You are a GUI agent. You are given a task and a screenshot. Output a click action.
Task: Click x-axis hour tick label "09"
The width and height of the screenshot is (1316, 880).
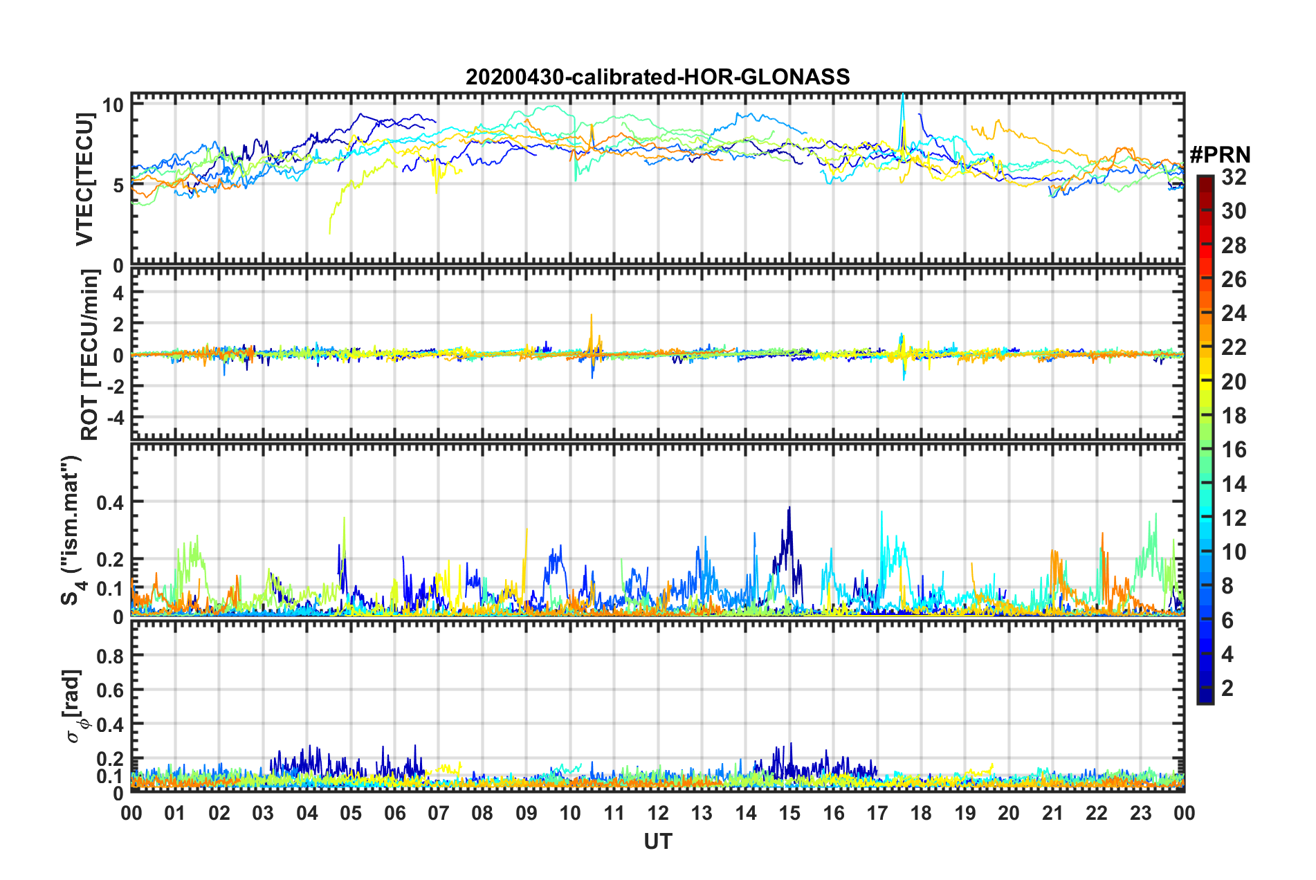pyautogui.click(x=527, y=813)
